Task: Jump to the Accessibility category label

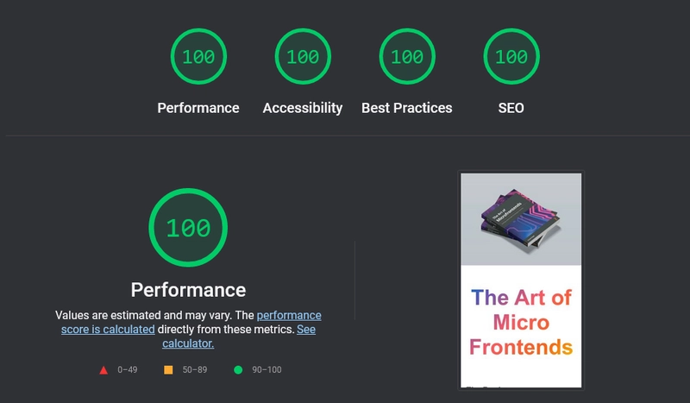Action: tap(302, 108)
